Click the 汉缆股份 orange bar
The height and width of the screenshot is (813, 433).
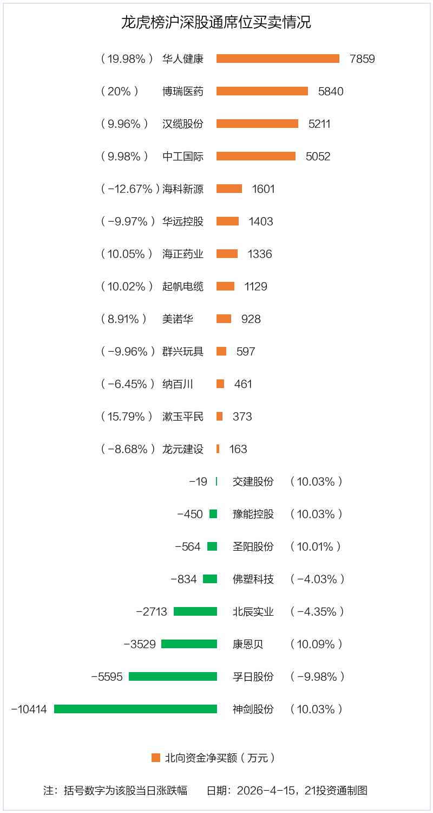(x=257, y=124)
